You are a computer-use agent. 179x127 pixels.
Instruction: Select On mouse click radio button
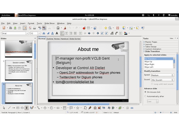pos(145,92)
